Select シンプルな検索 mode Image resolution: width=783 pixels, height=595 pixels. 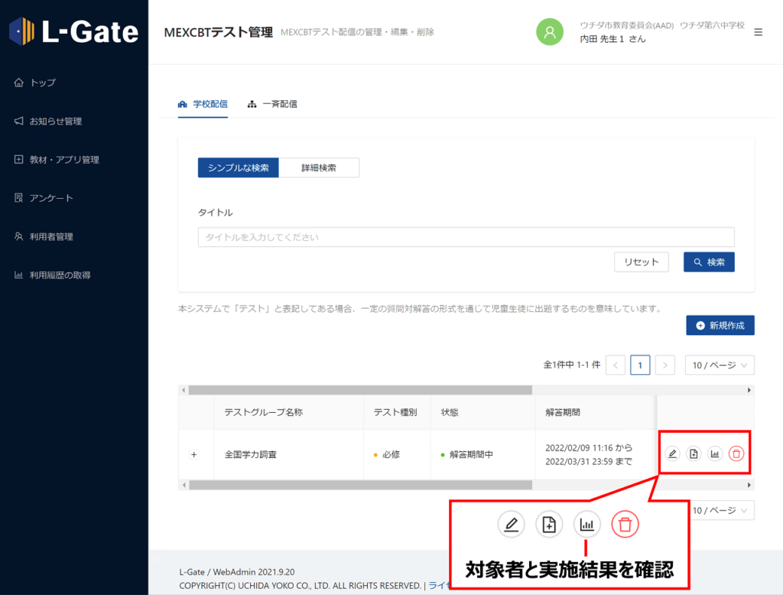click(x=239, y=167)
